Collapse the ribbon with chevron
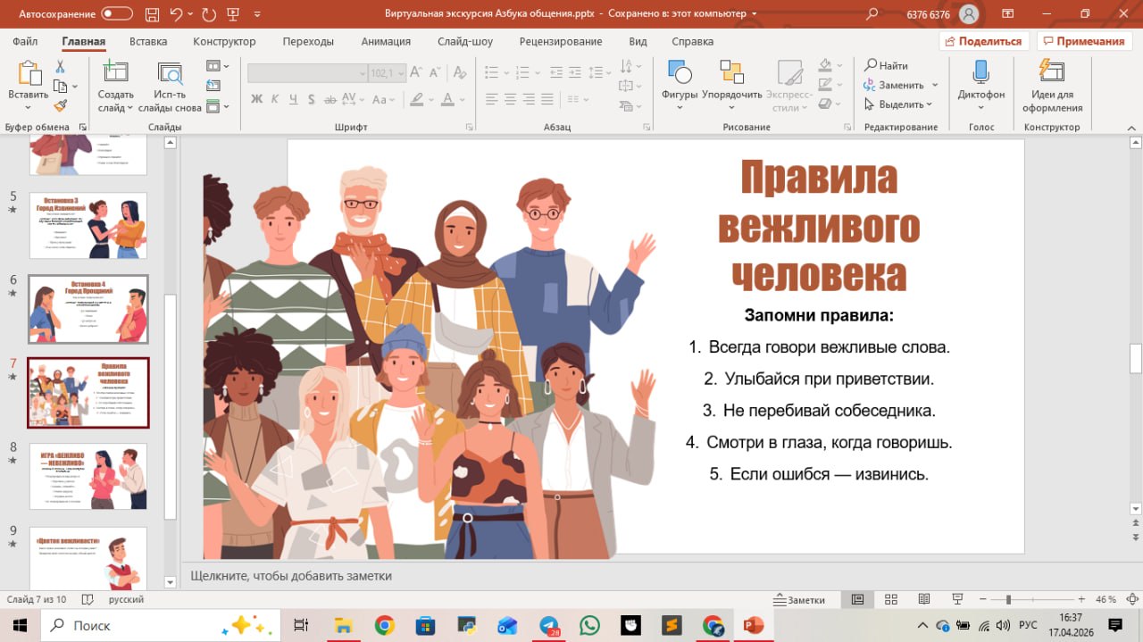Viewport: 1143px width, 642px height. tap(1131, 128)
